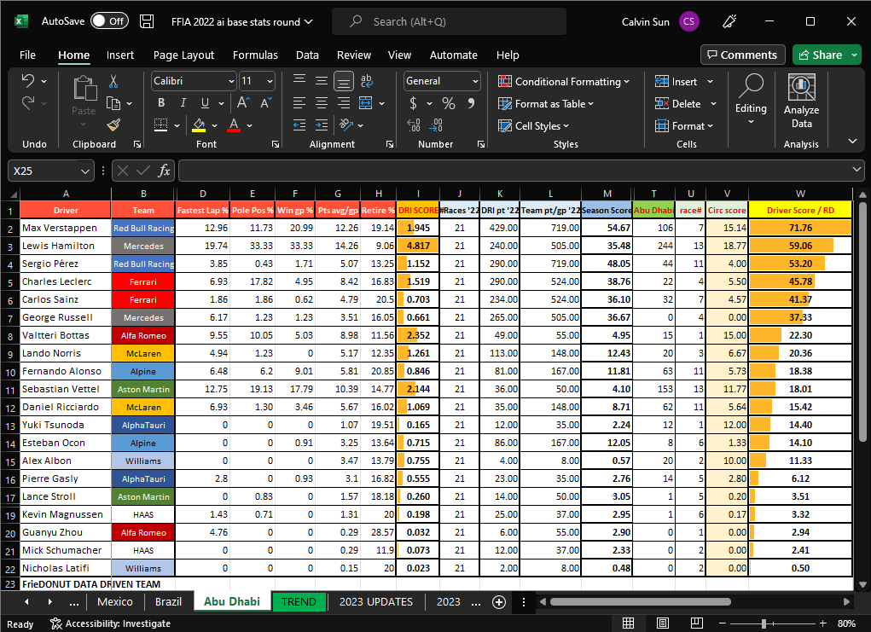The height and width of the screenshot is (632, 871).
Task: Click the Comments button
Action: click(743, 55)
